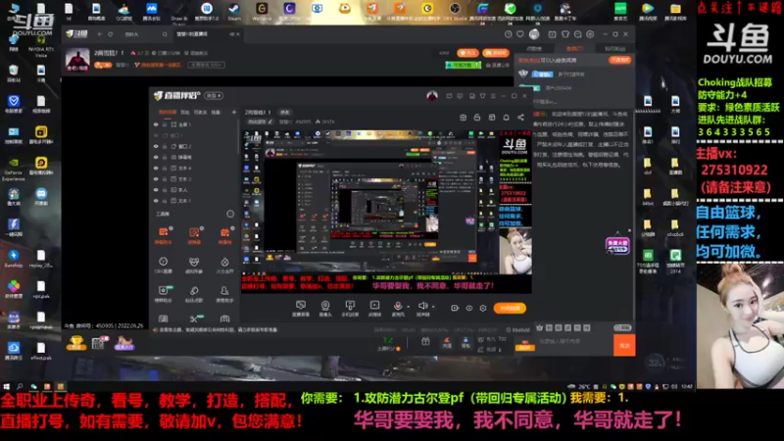The height and width of the screenshot is (441, 784).
Task: Open the camera source button
Action: coord(325,308)
